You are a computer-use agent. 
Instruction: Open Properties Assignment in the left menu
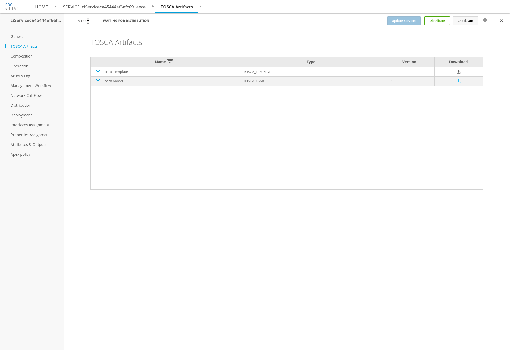click(30, 135)
